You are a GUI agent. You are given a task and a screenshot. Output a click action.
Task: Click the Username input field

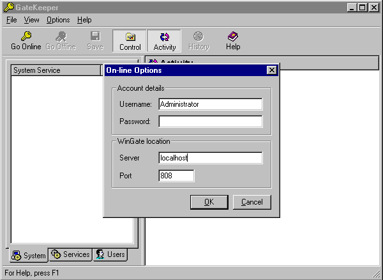pos(210,104)
